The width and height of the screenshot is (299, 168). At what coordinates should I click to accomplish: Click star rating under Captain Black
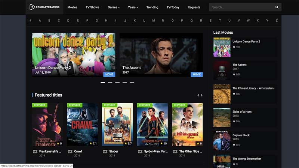(x=236, y=145)
